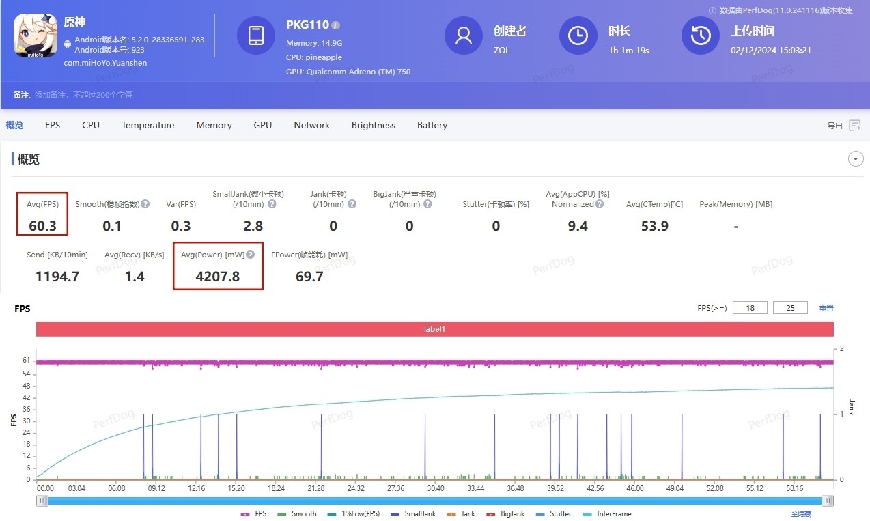Toggle the FPS series in chart legend
The height and width of the screenshot is (521, 870).
point(253,513)
